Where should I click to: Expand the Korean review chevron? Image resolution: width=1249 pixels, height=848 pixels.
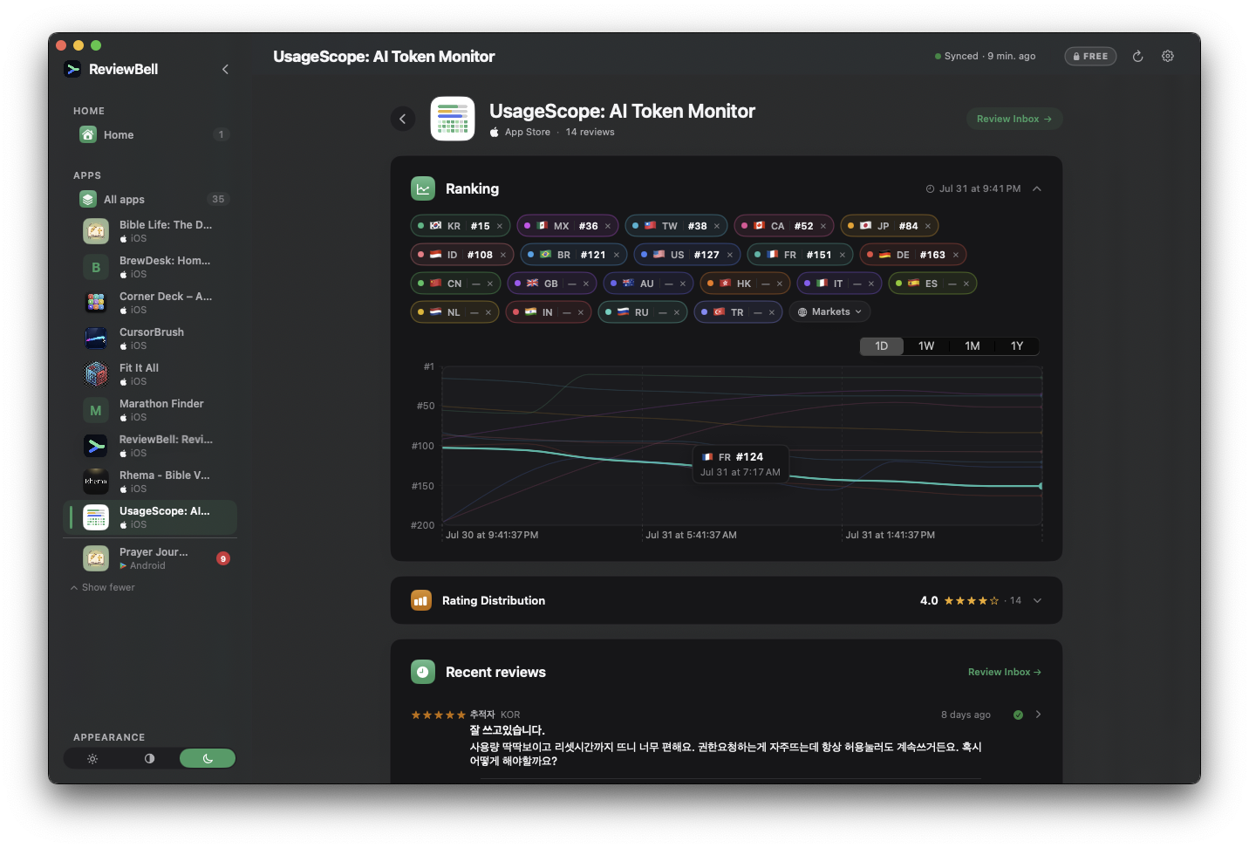coord(1038,715)
